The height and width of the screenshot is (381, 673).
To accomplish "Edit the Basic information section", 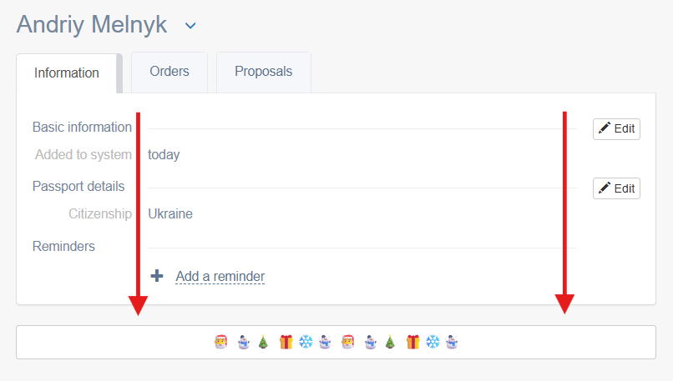I will (616, 129).
